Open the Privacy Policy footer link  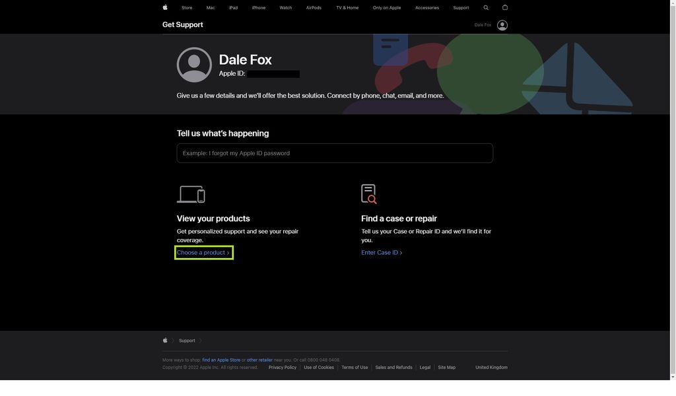tap(283, 367)
